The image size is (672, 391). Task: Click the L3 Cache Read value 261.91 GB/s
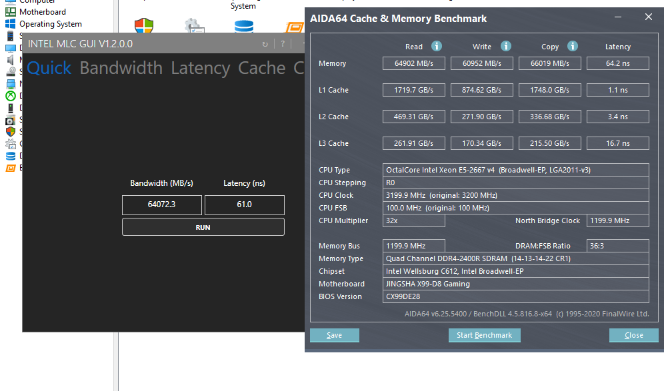413,143
